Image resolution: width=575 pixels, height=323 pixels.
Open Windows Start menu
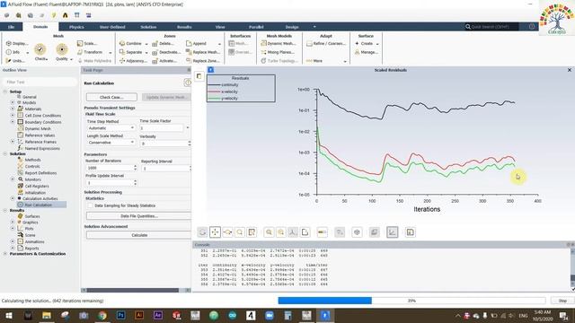click(x=9, y=315)
